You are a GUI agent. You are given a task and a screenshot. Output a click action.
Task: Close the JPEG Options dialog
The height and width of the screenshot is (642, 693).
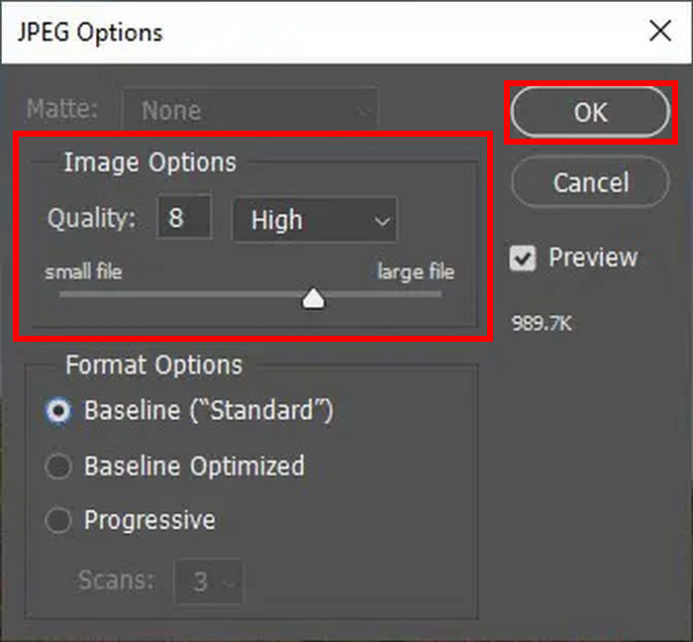[x=660, y=32]
